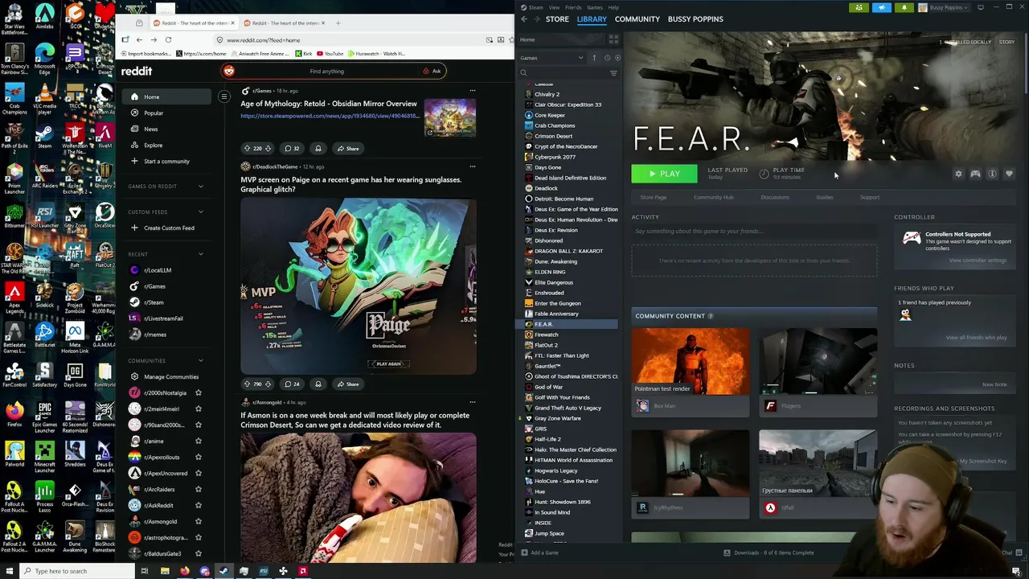Collapse the Recent section on Reddit
1029x579 pixels.
[201, 254]
